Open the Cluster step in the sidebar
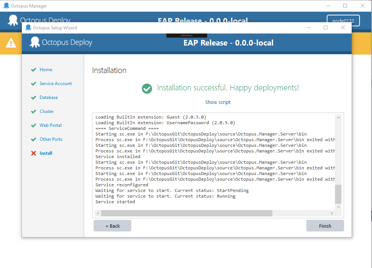372x268 pixels. pyautogui.click(x=46, y=111)
